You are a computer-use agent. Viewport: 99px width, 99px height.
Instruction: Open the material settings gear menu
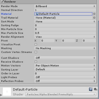(95, 89)
